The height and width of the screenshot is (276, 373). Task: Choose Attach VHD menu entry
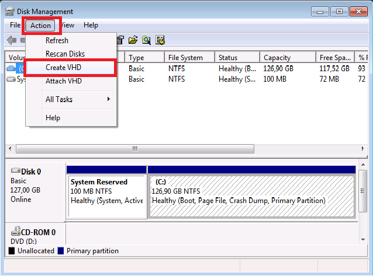coord(64,81)
